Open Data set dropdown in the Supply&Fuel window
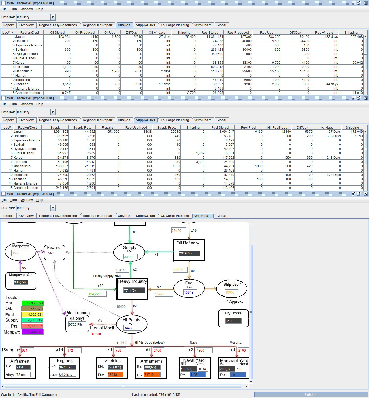The image size is (369, 398). point(53,112)
